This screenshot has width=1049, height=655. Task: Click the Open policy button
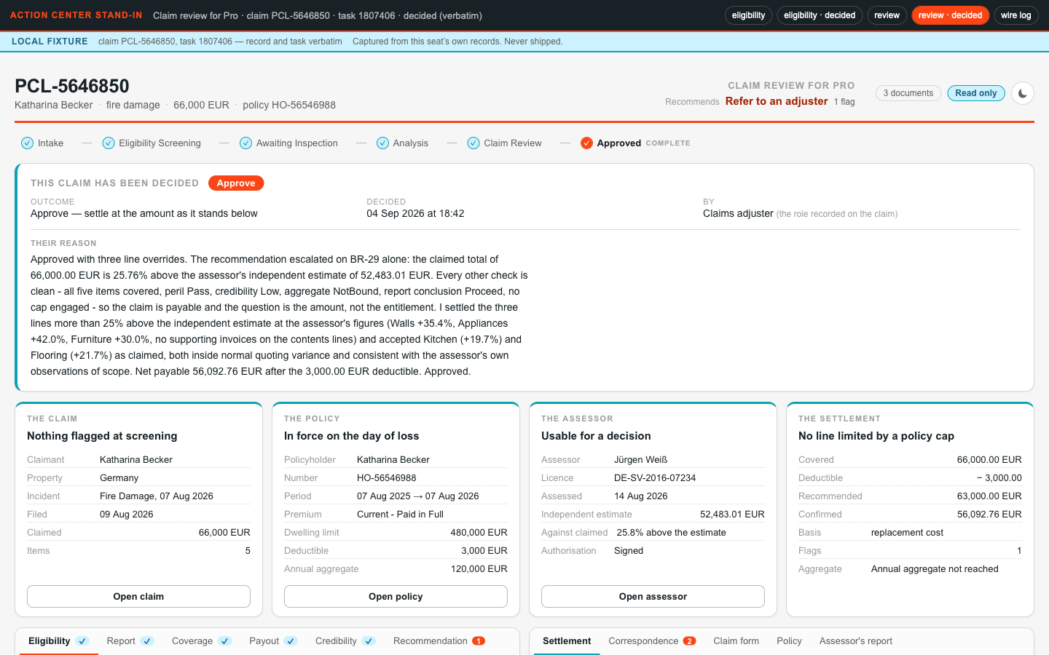coord(396,596)
